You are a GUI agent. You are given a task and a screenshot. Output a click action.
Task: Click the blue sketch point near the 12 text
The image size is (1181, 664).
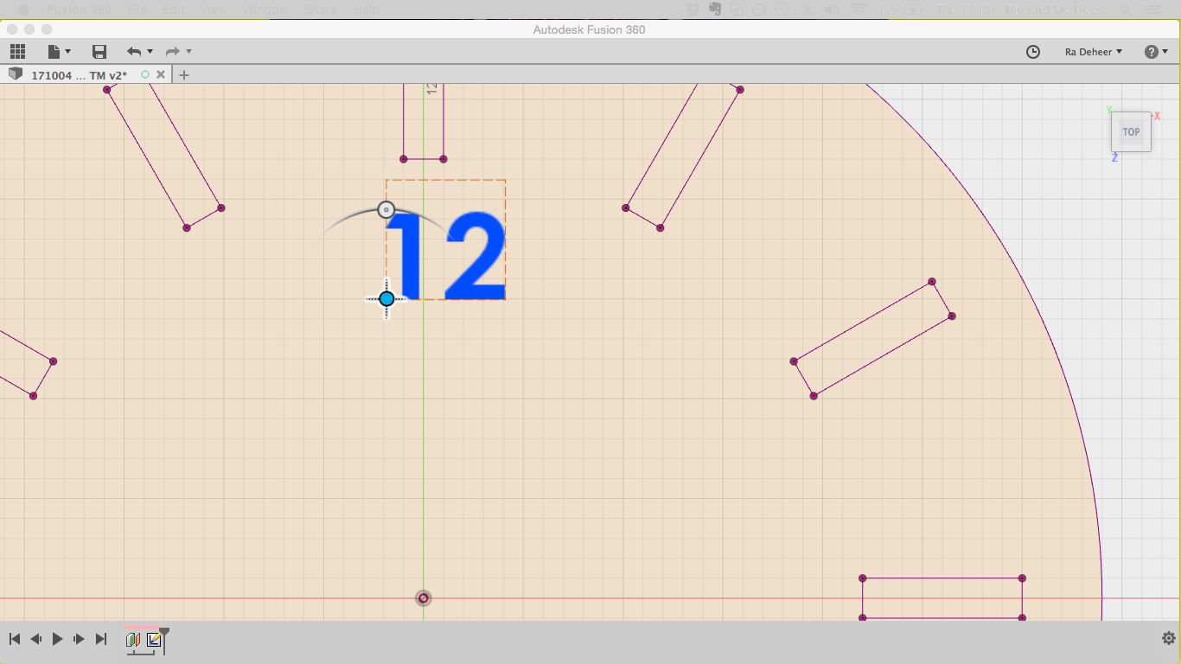pos(386,297)
